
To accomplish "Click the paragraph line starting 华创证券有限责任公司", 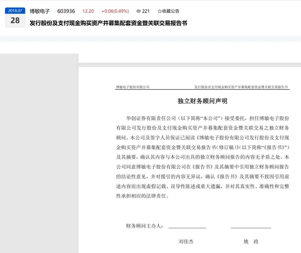I will (208, 118).
